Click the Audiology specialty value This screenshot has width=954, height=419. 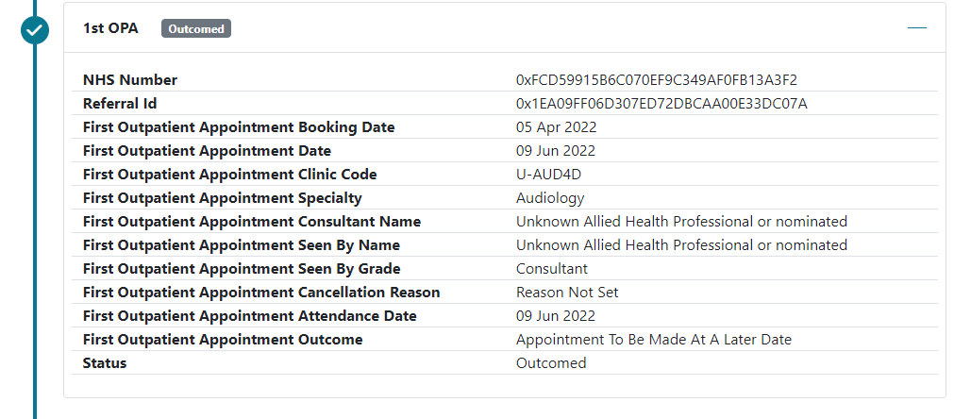(x=550, y=198)
